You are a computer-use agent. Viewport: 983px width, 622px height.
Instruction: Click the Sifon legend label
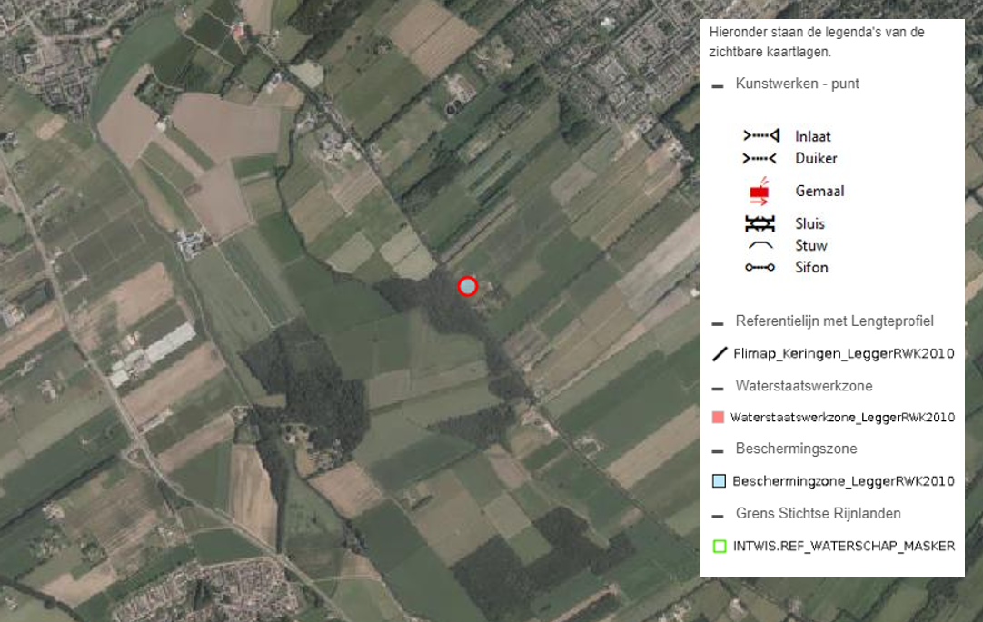tap(811, 268)
